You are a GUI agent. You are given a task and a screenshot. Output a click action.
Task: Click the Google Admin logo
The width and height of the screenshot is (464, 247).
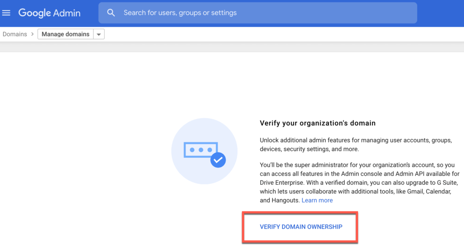click(x=50, y=13)
